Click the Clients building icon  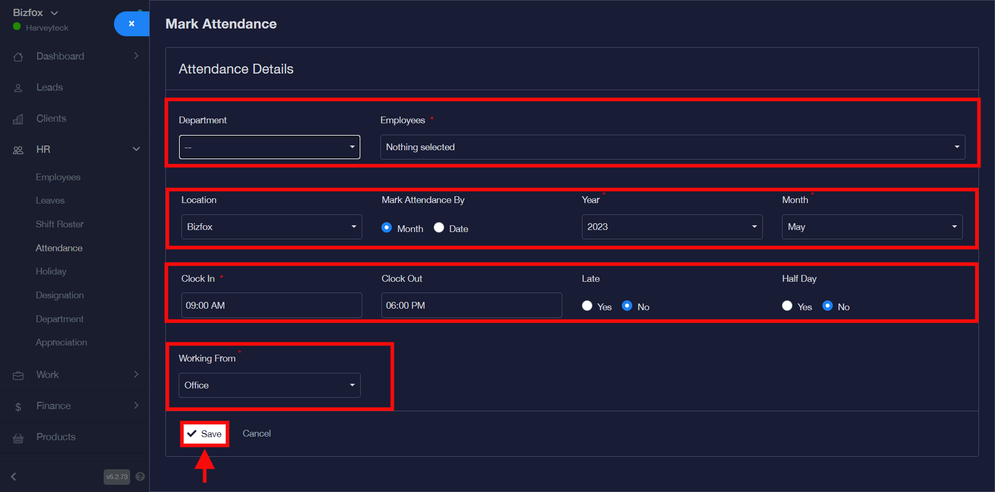[18, 119]
